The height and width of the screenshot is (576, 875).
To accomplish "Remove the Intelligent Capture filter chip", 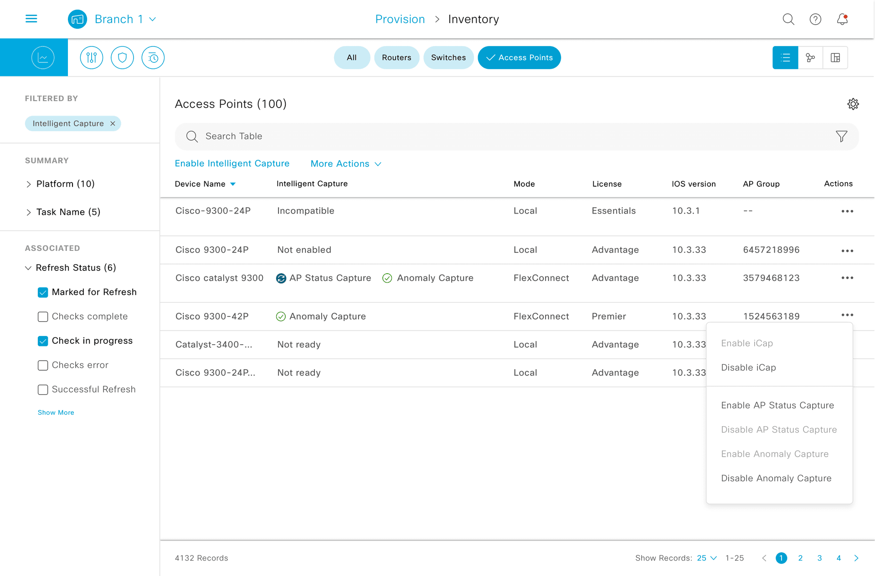I will pos(113,123).
